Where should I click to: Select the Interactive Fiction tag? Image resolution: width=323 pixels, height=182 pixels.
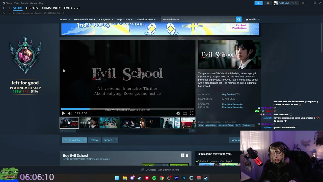226,125
